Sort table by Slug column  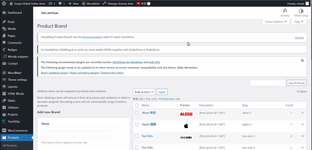click(x=245, y=105)
